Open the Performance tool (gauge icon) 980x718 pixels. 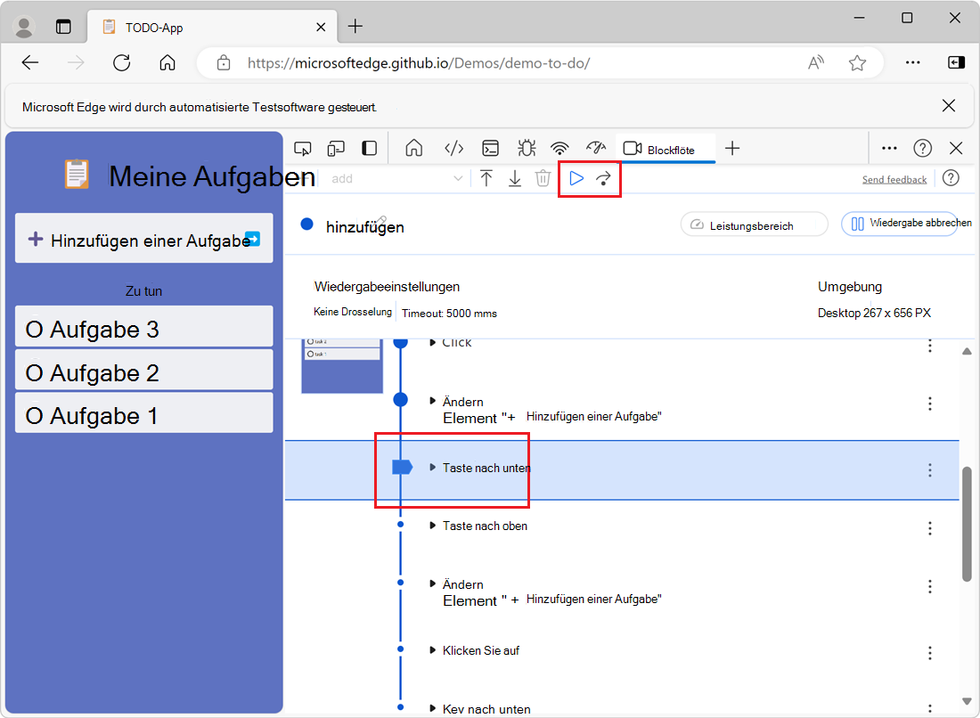(596, 148)
